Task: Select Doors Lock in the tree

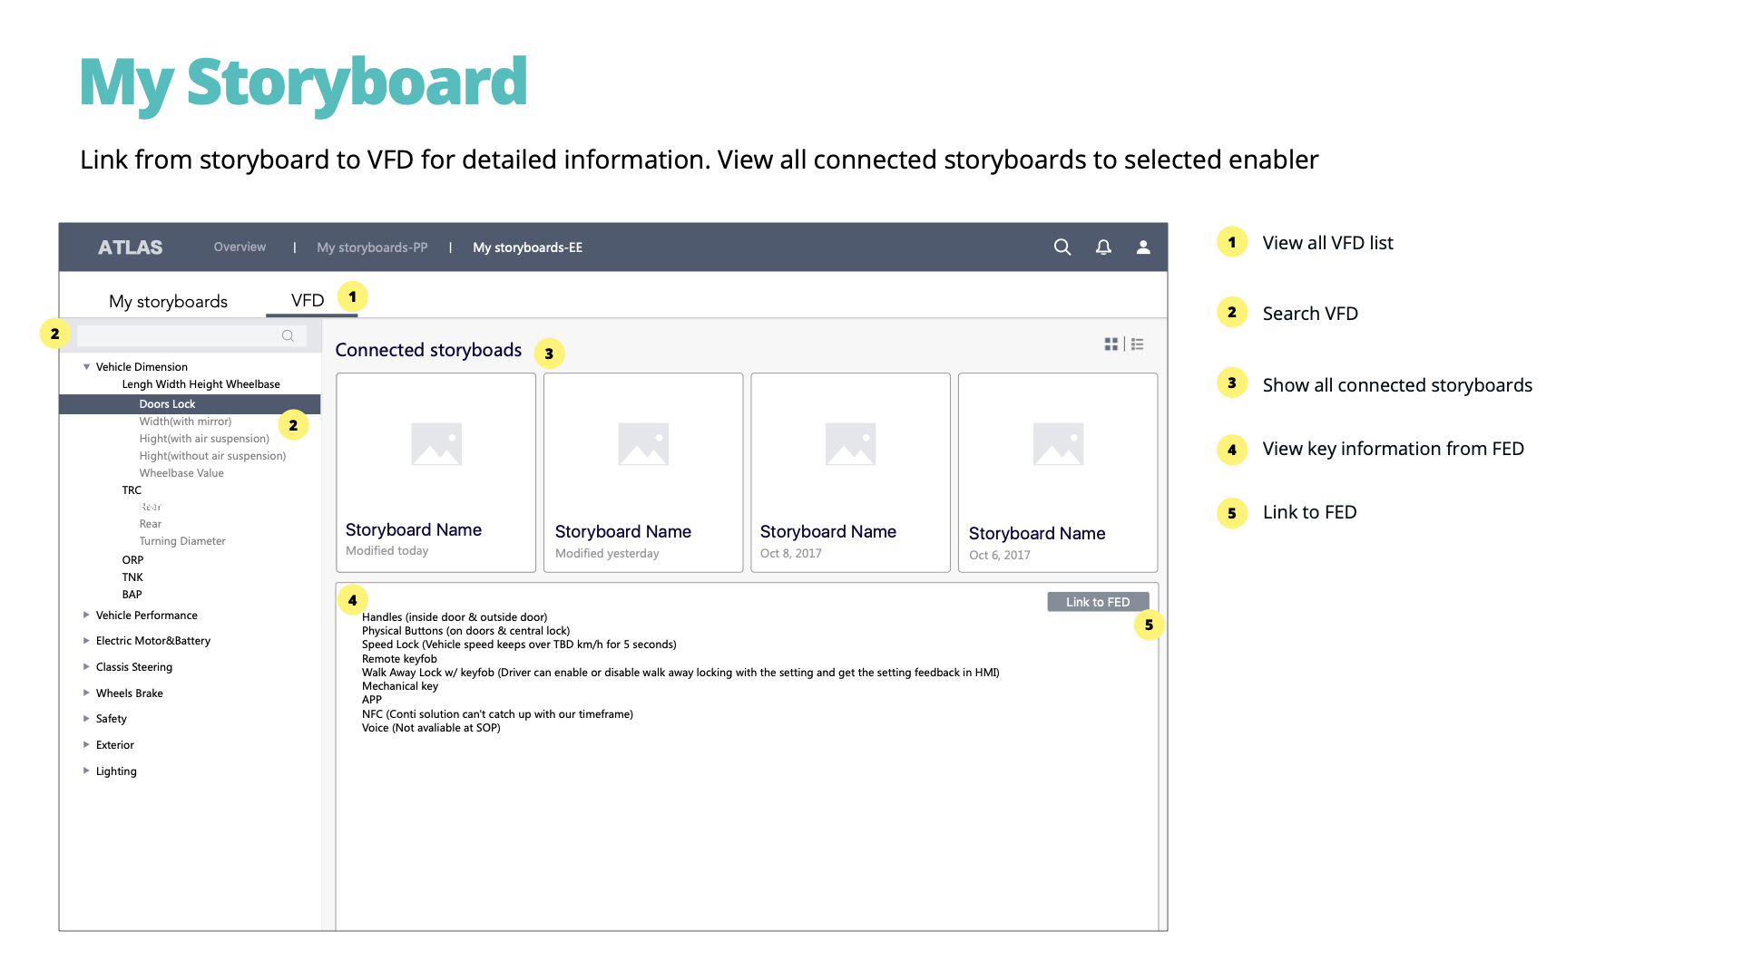Action: coord(168,403)
